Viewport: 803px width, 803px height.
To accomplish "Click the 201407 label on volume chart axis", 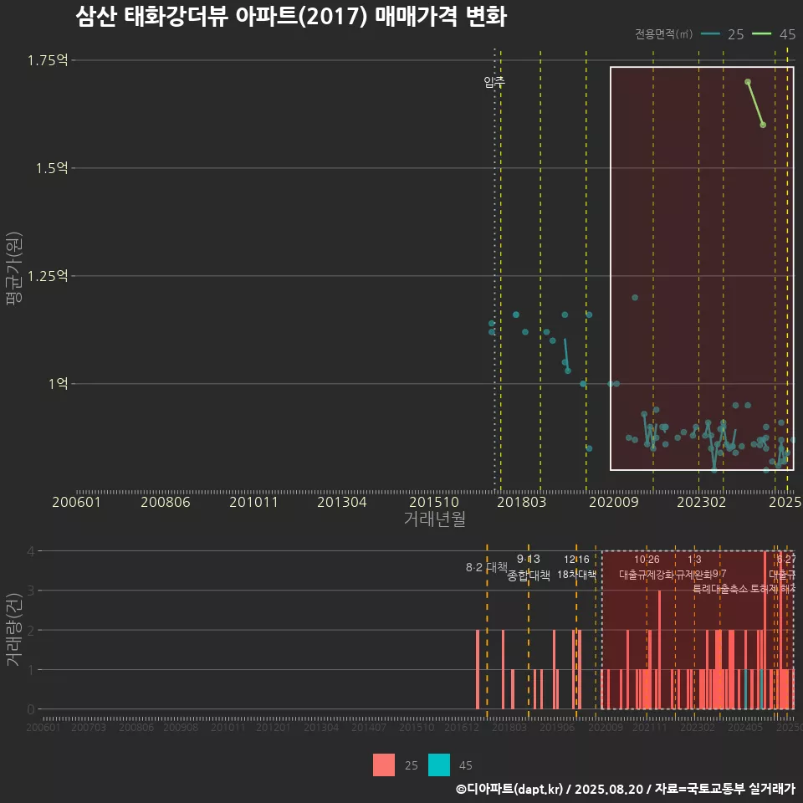I will [369, 727].
